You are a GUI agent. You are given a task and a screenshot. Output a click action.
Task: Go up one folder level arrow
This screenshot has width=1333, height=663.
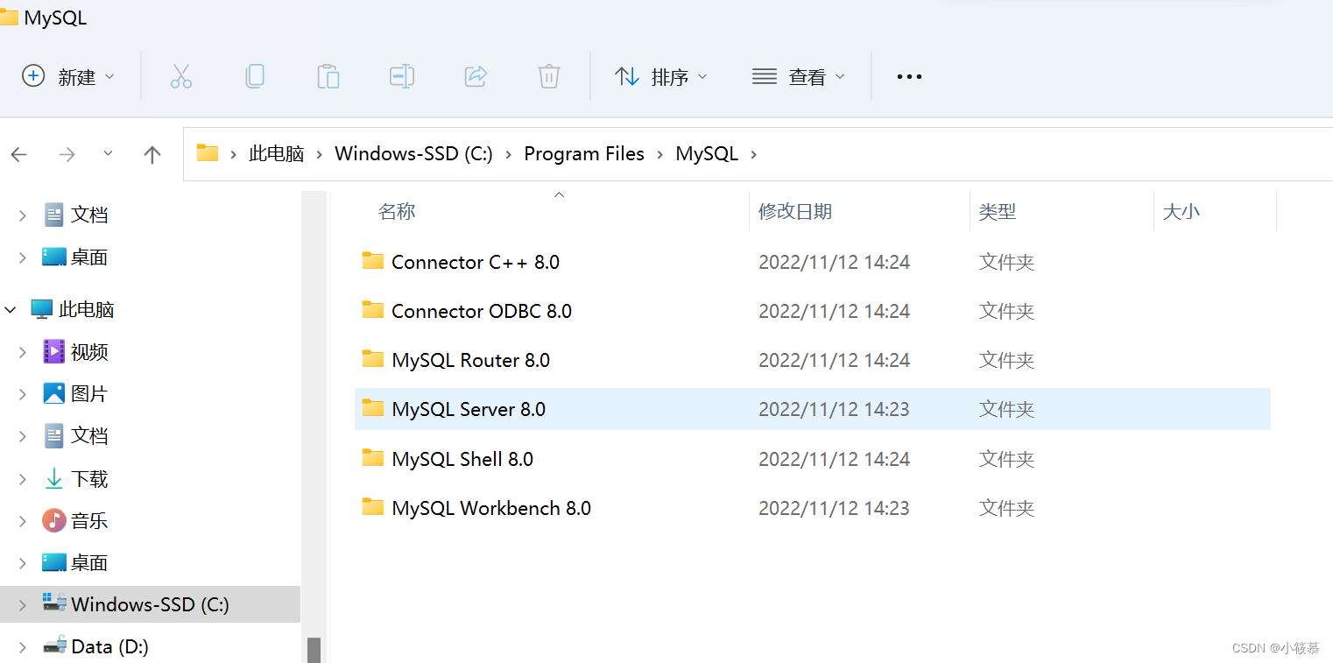[152, 155]
